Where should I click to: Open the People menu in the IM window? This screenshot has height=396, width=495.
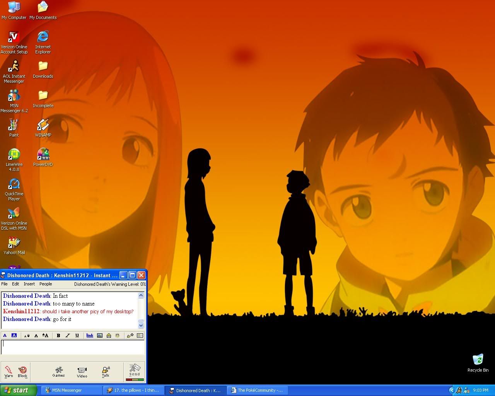(46, 284)
